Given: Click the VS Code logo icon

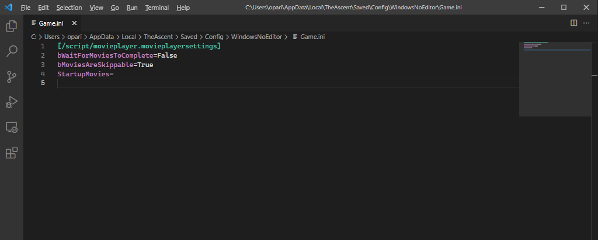Looking at the screenshot, I should (8, 8).
